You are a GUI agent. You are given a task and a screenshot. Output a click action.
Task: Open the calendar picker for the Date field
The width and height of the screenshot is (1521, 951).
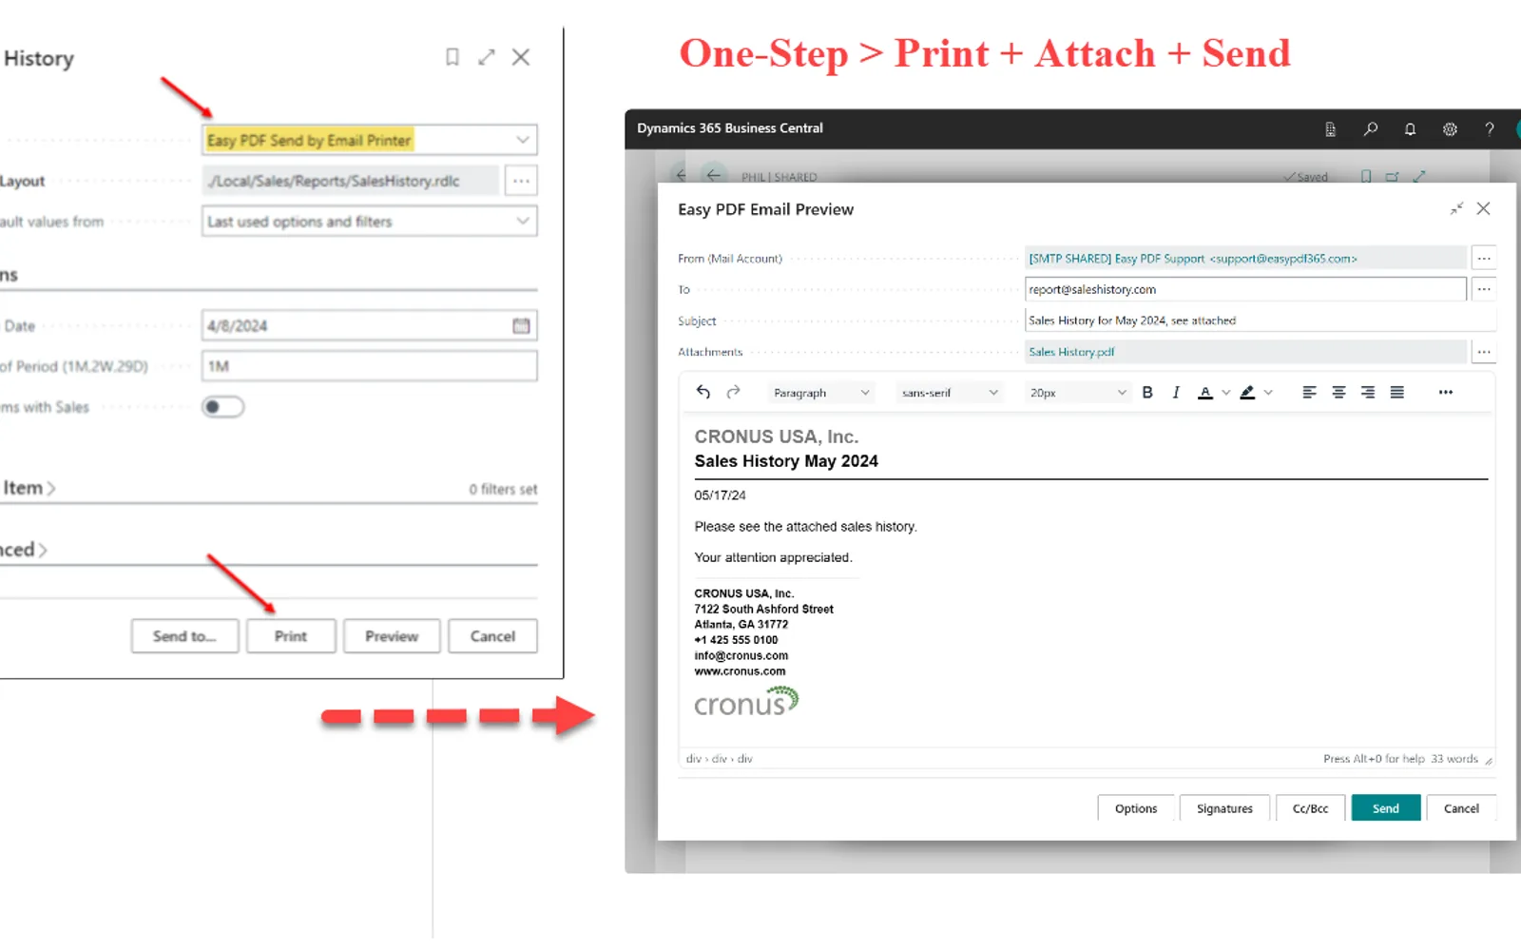pos(521,325)
